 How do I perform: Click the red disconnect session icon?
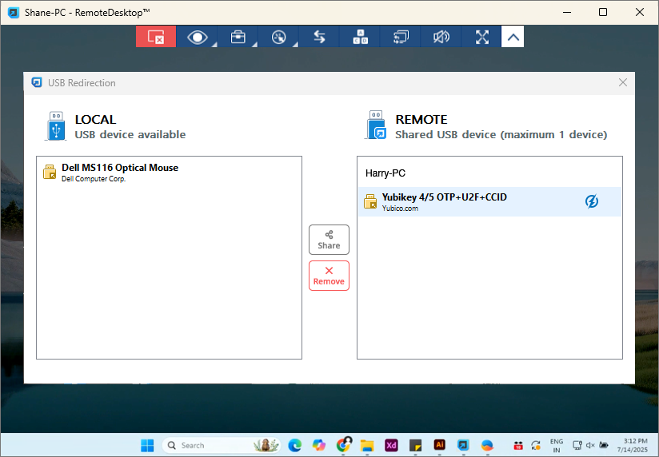[x=156, y=37]
